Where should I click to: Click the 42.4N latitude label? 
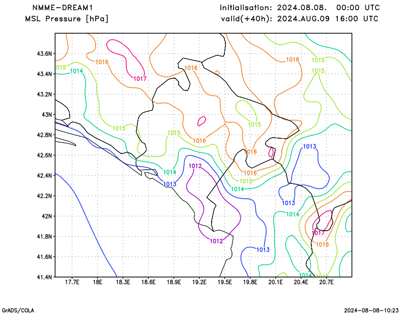tap(45, 175)
